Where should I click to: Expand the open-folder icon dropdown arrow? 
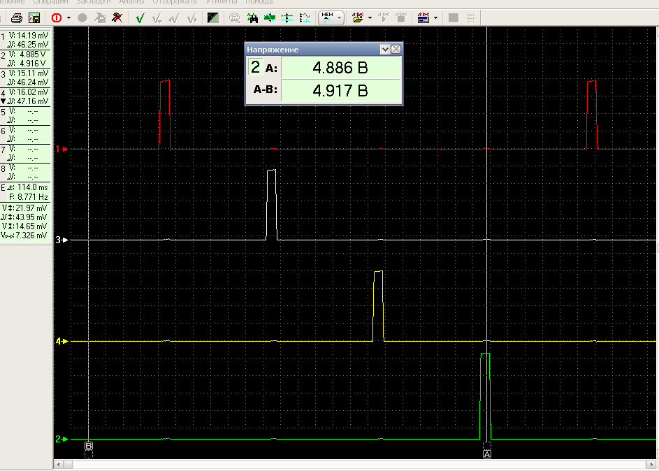pos(369,18)
